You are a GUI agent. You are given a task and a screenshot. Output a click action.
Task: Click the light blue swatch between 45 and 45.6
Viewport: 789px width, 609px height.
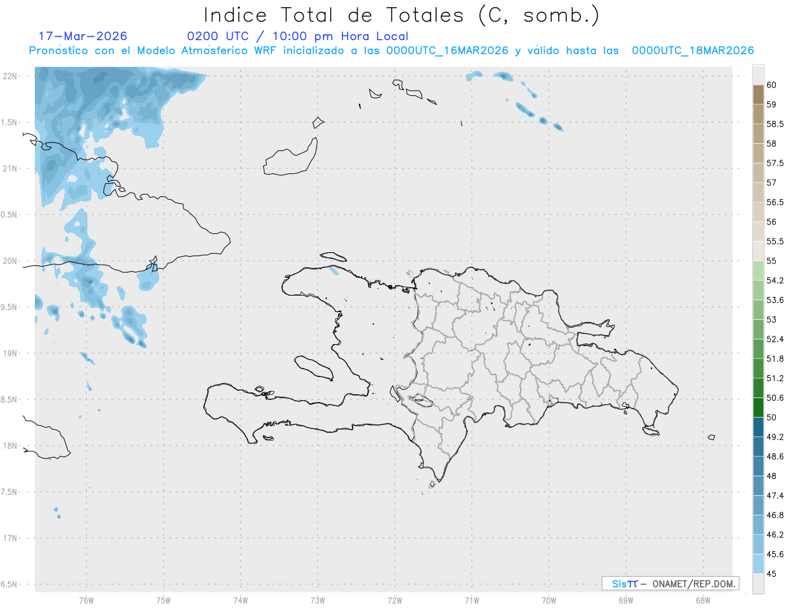click(758, 564)
